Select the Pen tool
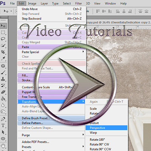 pos(3,119)
